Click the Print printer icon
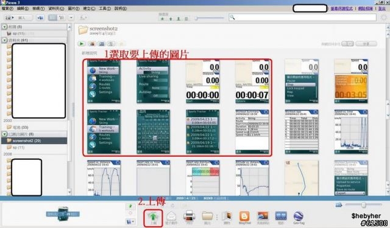 click(x=190, y=216)
